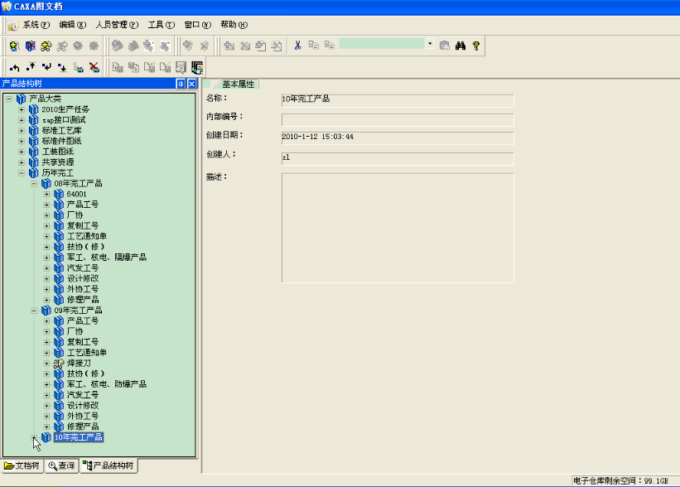Expand the 64001 node
The width and height of the screenshot is (680, 487).
tap(46, 194)
